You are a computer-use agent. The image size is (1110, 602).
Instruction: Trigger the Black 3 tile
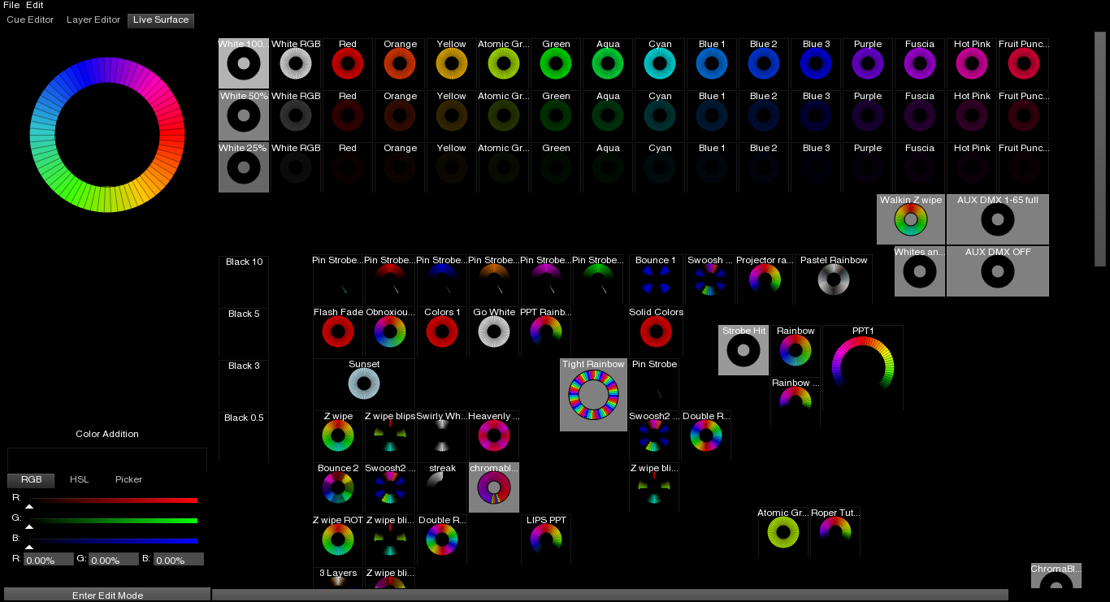(x=244, y=385)
